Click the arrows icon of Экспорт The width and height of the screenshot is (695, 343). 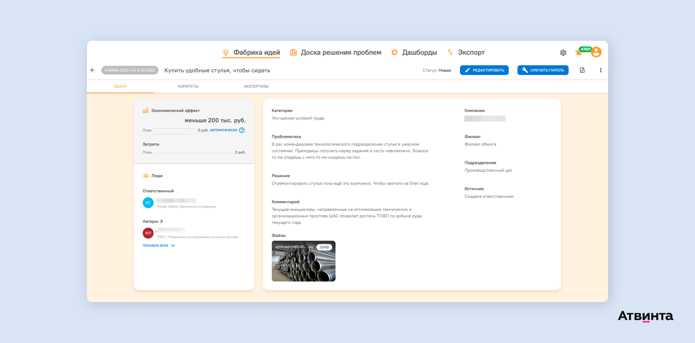[x=450, y=53]
